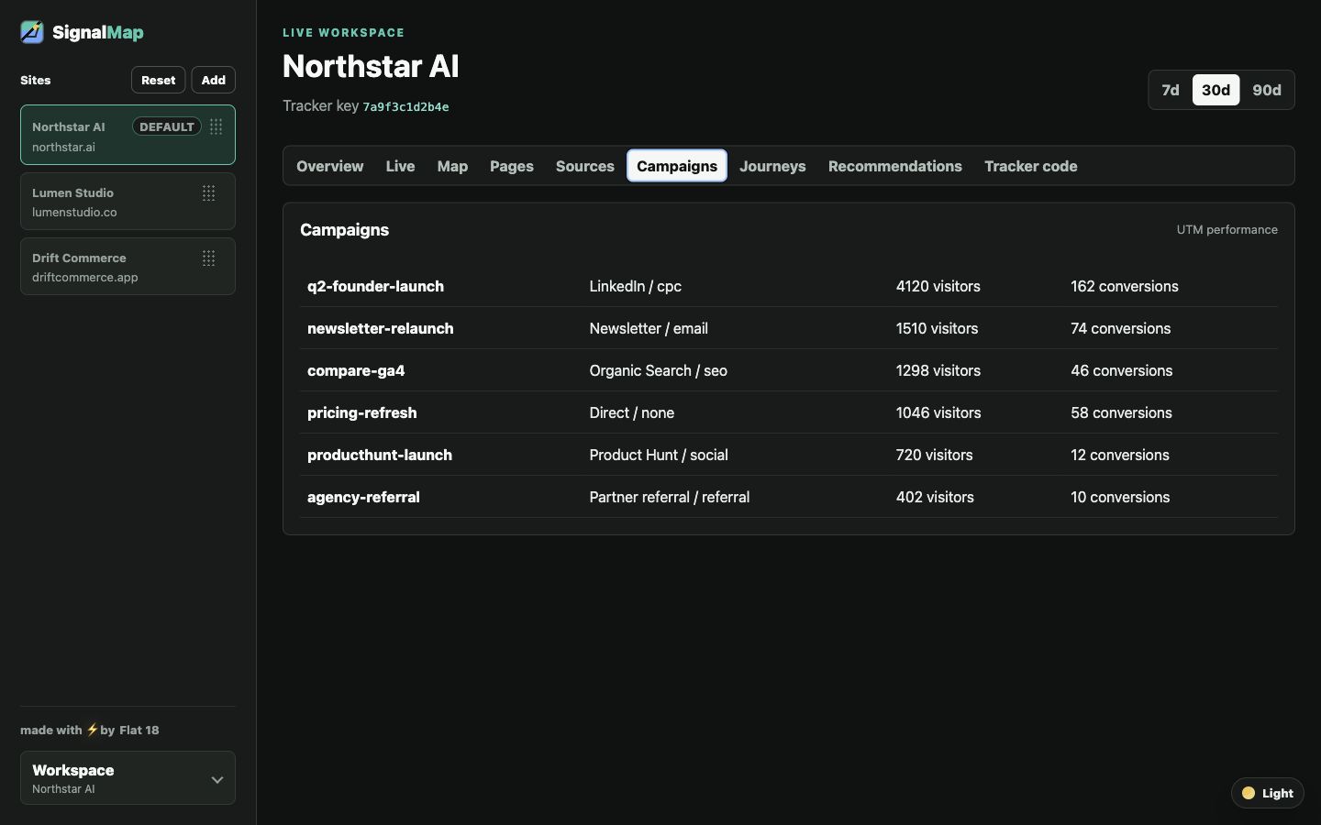
Task: Click the 46 conversions value
Action: point(1121,370)
